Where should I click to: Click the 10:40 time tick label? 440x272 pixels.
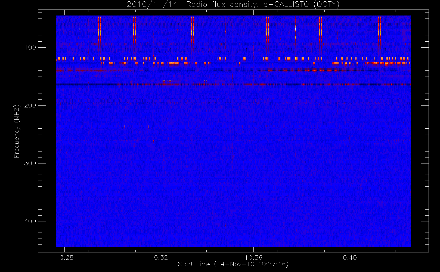(348, 258)
